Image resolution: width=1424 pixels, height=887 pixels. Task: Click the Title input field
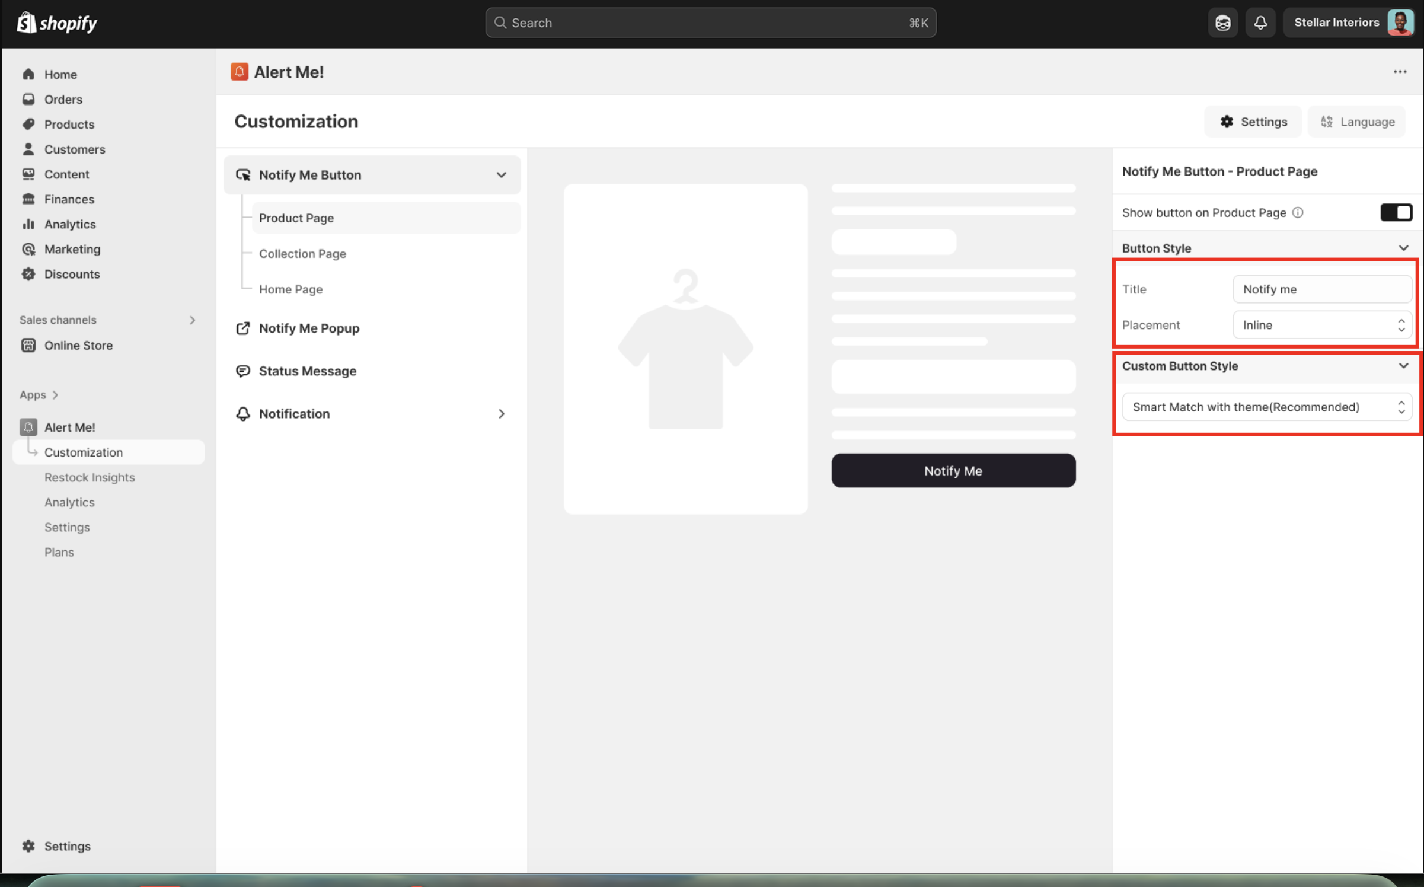[1322, 289]
